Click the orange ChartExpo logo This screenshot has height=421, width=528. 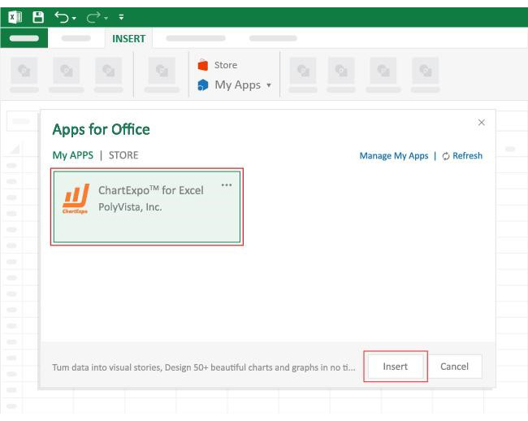pyautogui.click(x=75, y=198)
